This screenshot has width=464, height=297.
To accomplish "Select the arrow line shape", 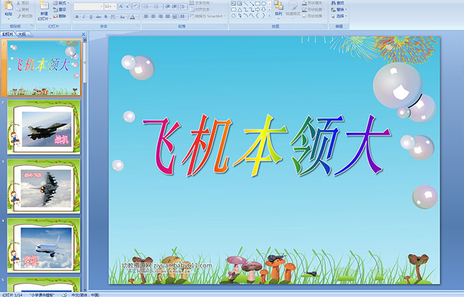I will click(x=251, y=3).
